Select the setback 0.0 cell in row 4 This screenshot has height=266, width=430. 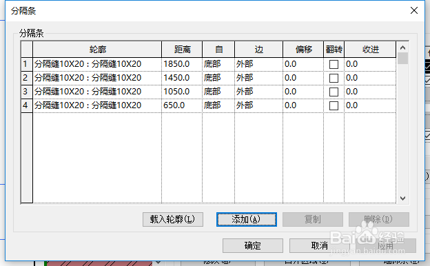pyautogui.click(x=370, y=105)
